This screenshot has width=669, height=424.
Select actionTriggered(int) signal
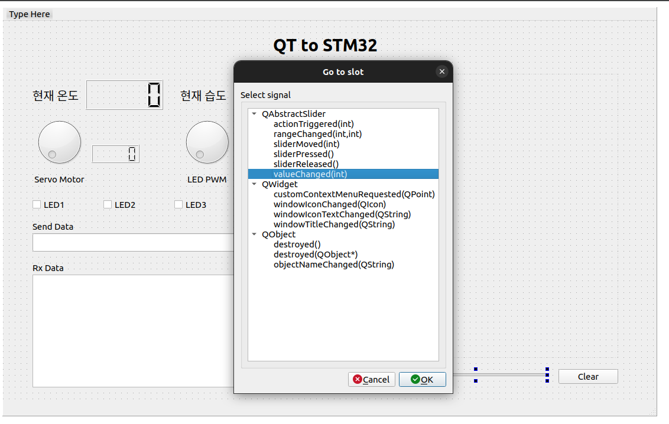point(314,124)
